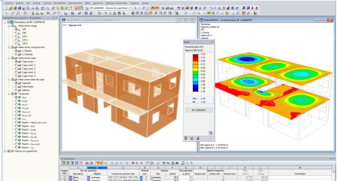
Task: Click the dark blue bottom legend color
Action: [x=195, y=90]
